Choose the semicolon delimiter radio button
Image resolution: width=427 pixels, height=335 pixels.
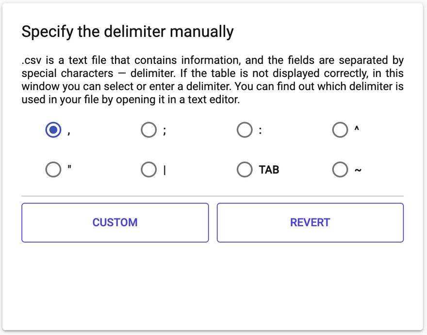pos(148,130)
